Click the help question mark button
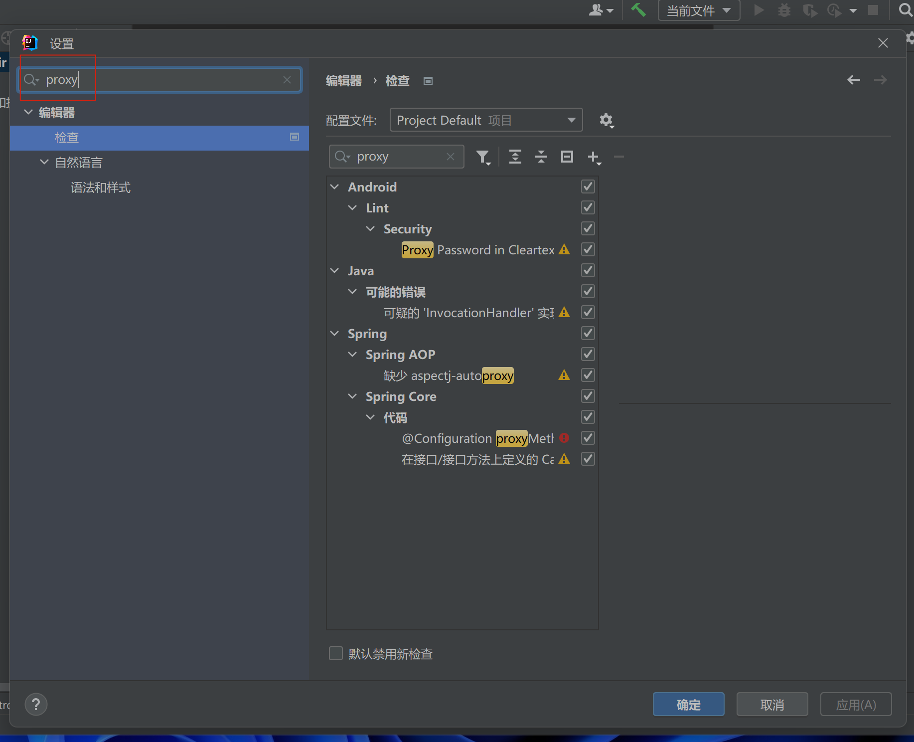The height and width of the screenshot is (742, 914). click(36, 705)
